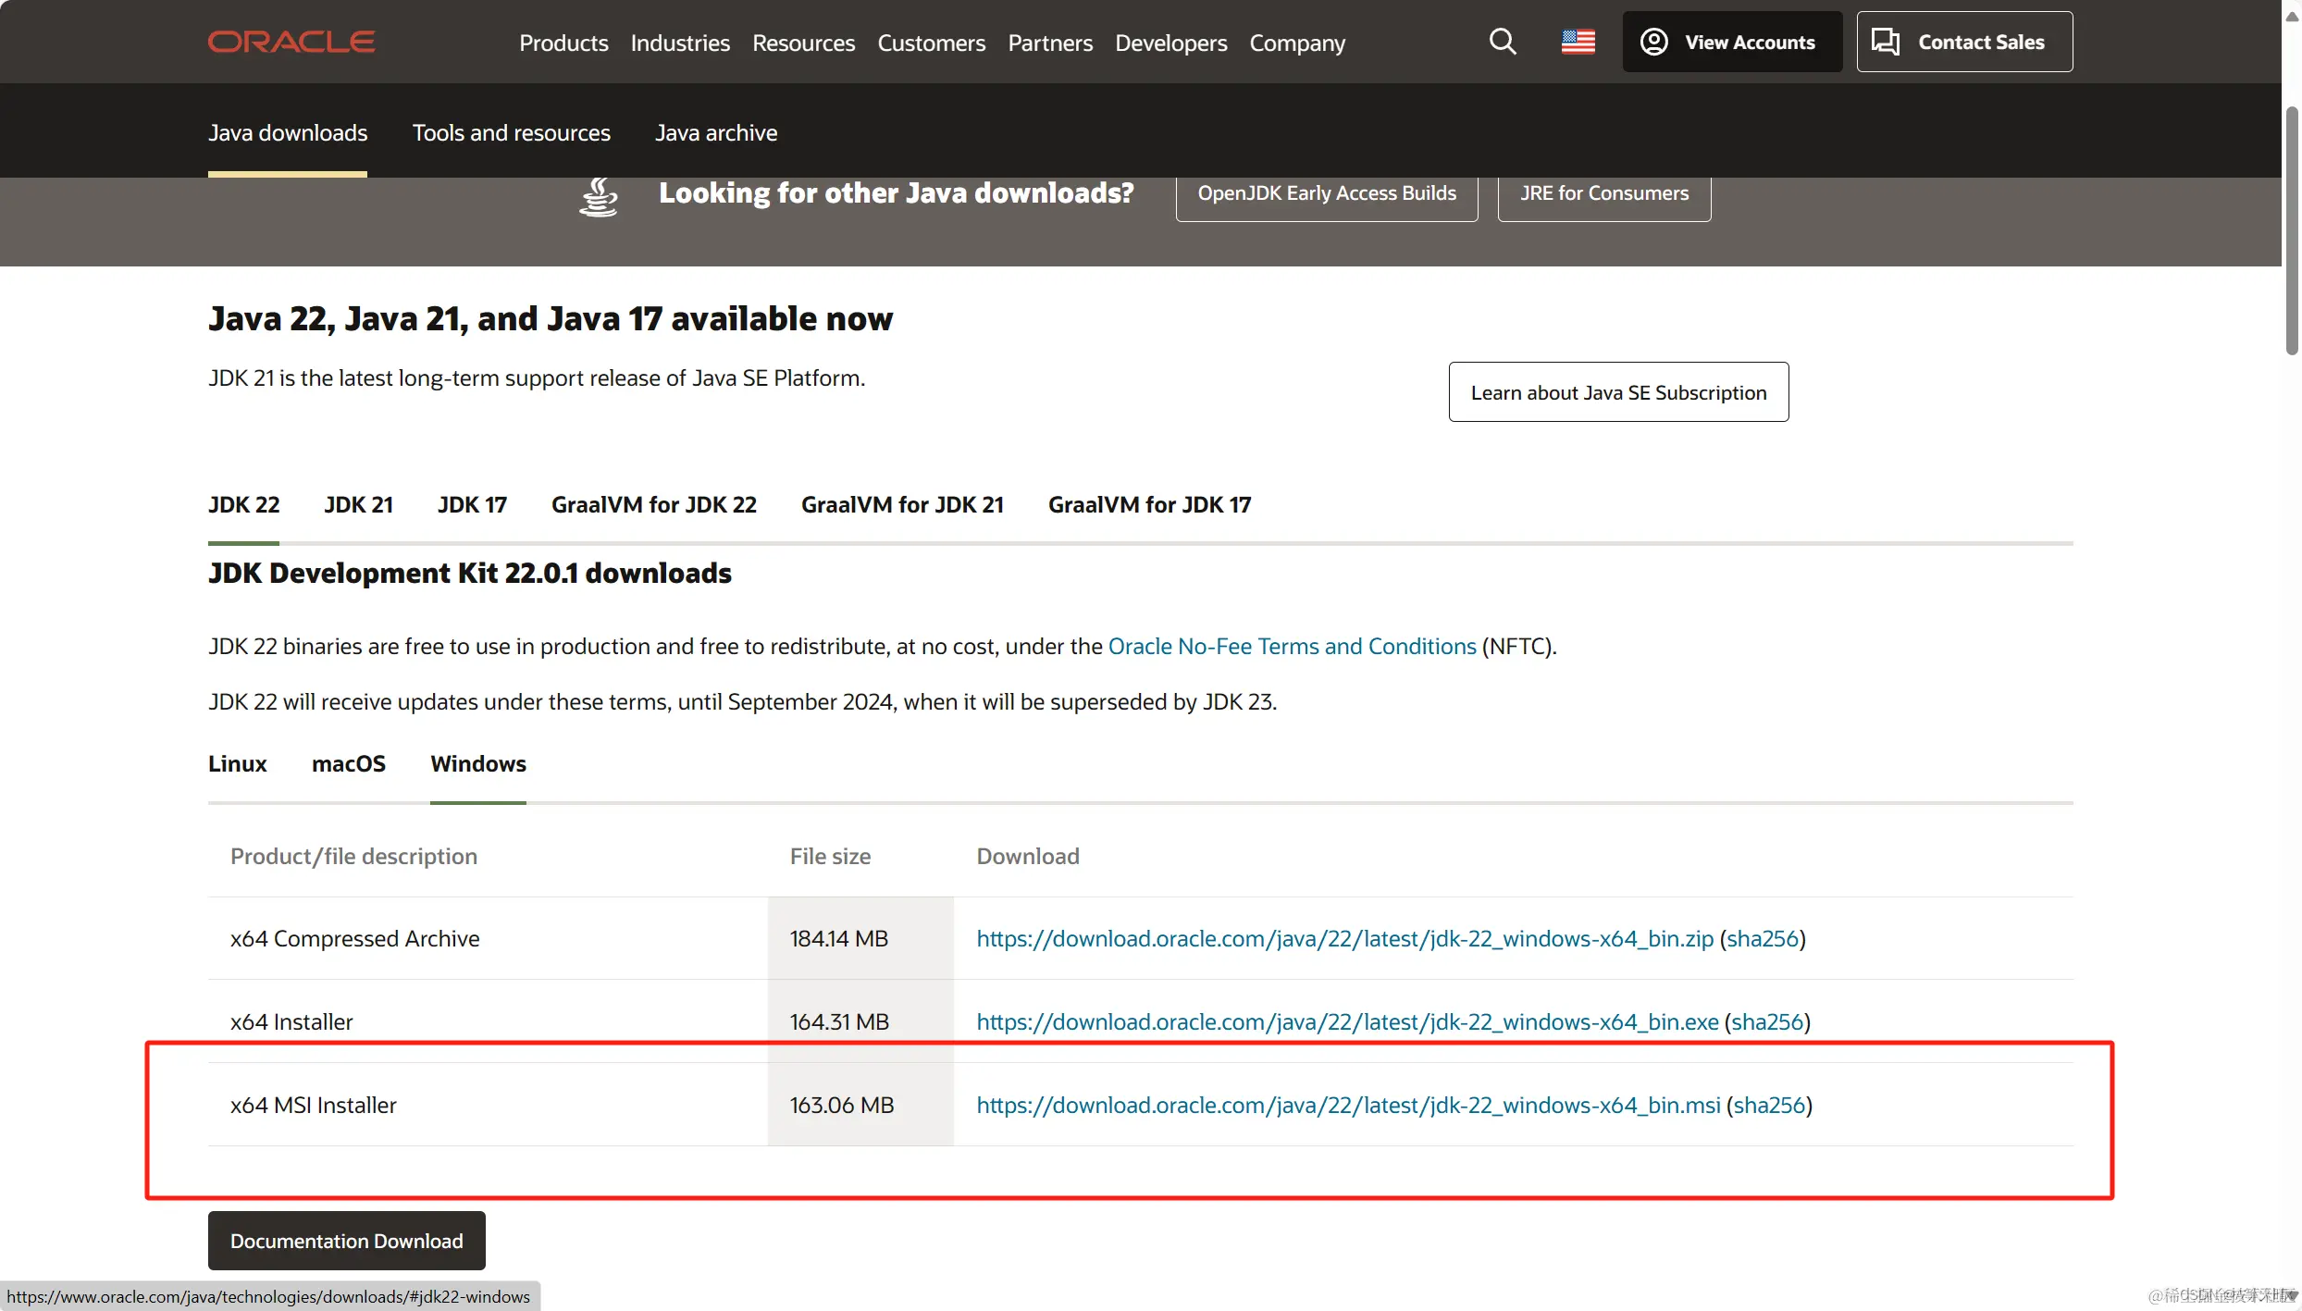The height and width of the screenshot is (1311, 2302).
Task: Click Learn about Java SE Subscription
Action: tap(1618, 392)
